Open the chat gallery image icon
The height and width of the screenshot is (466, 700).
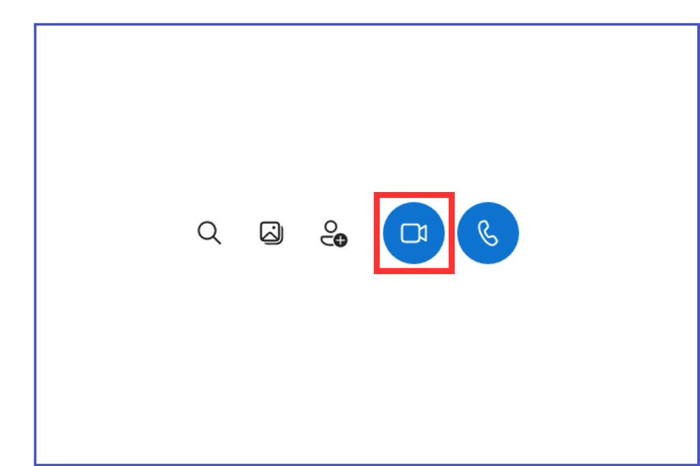[x=271, y=233]
